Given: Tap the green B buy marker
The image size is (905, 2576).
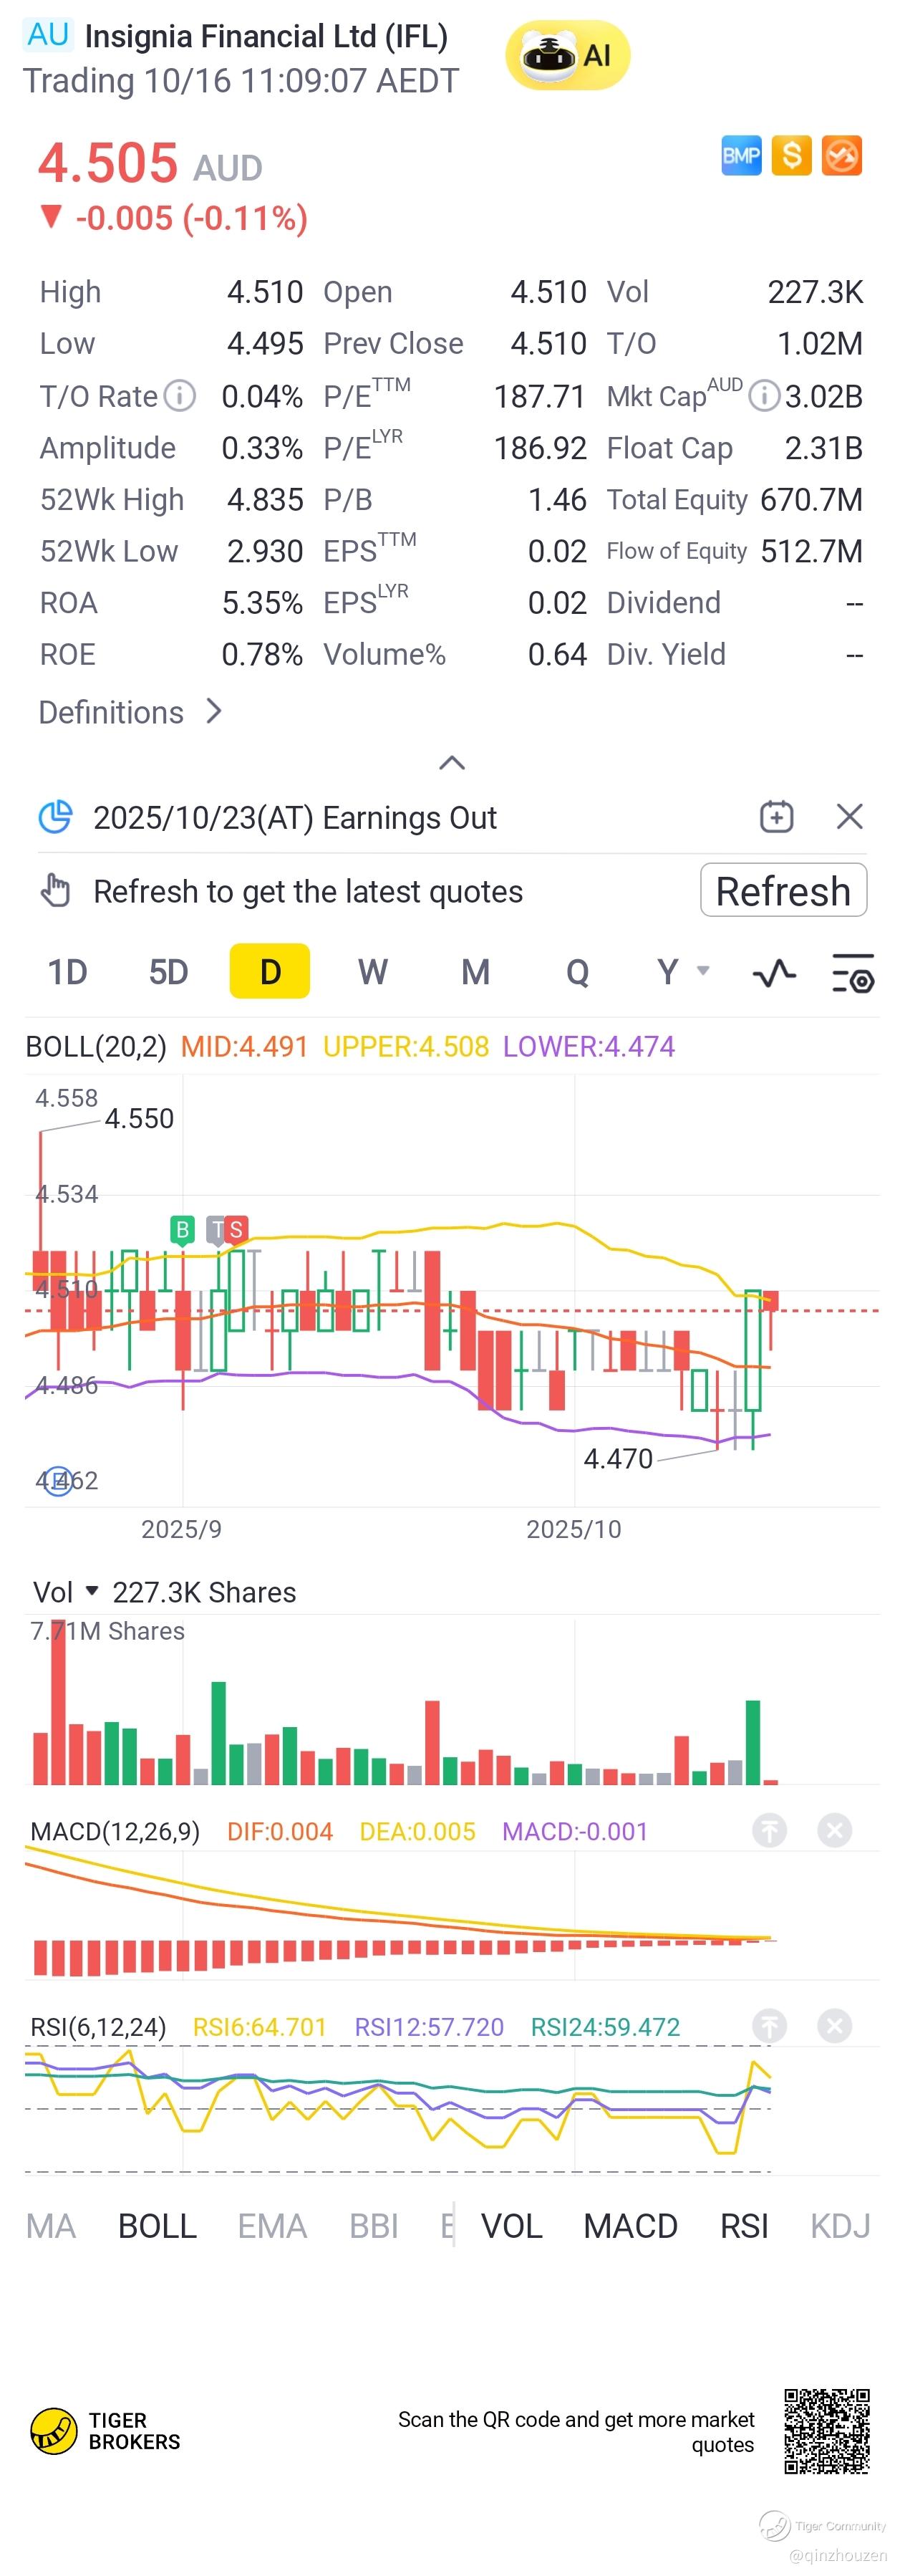Looking at the screenshot, I should point(182,1229).
